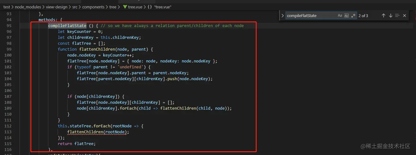
Task: Open src breadcrumb folder
Action: coord(75,7)
